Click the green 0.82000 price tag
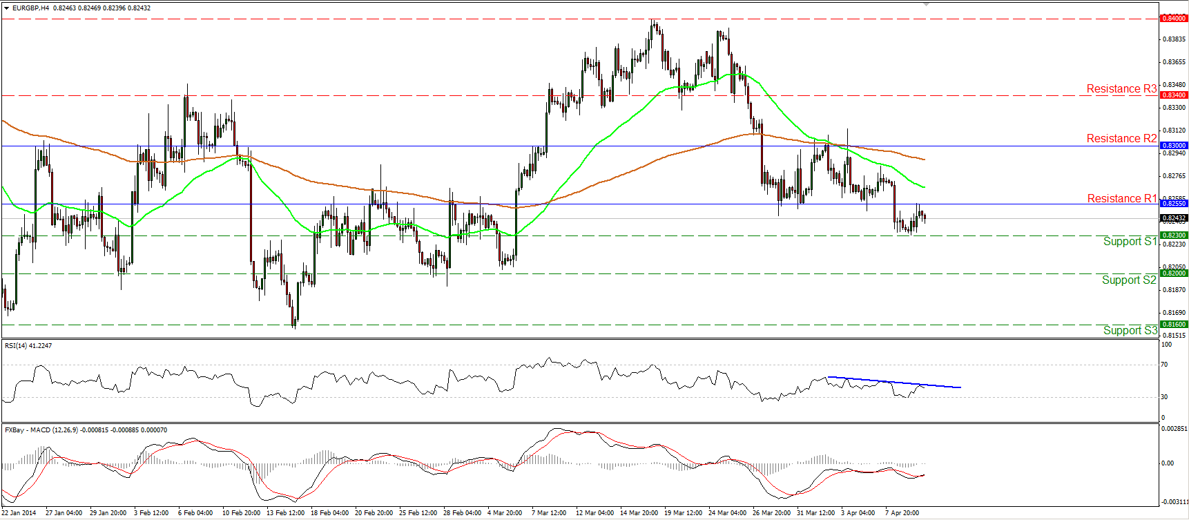 (x=1174, y=273)
